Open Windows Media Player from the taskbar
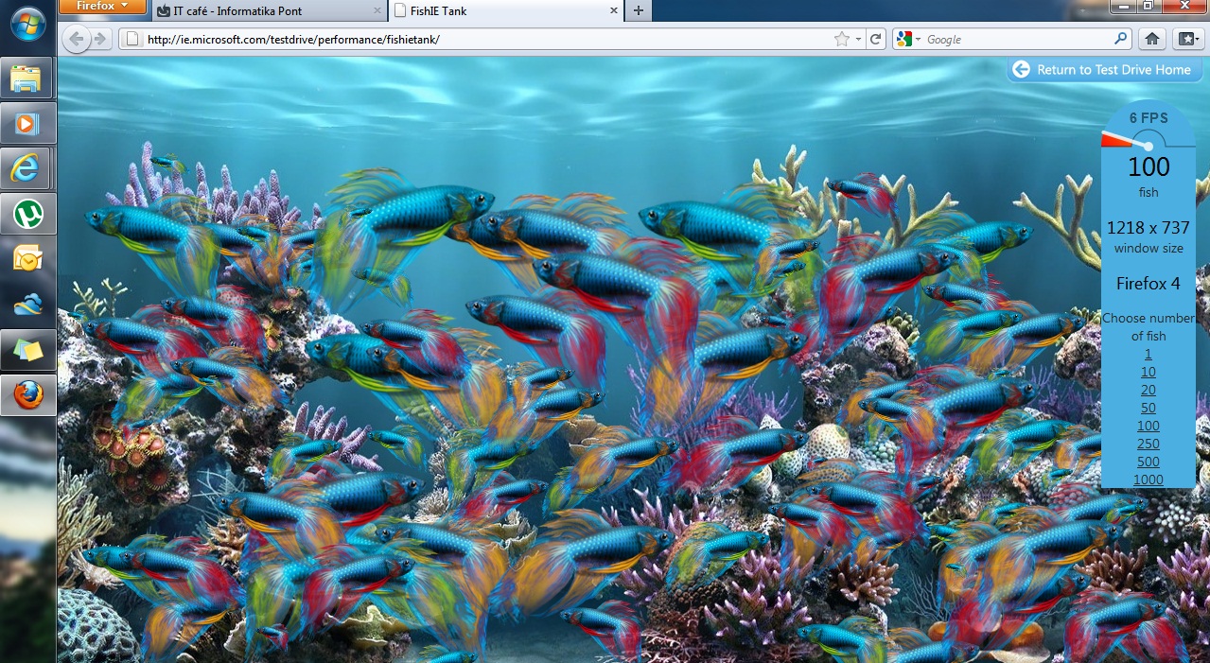Screen dimensions: 1210x663 click(27, 123)
